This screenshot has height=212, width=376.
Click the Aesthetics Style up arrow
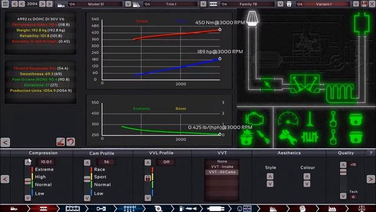270,177
